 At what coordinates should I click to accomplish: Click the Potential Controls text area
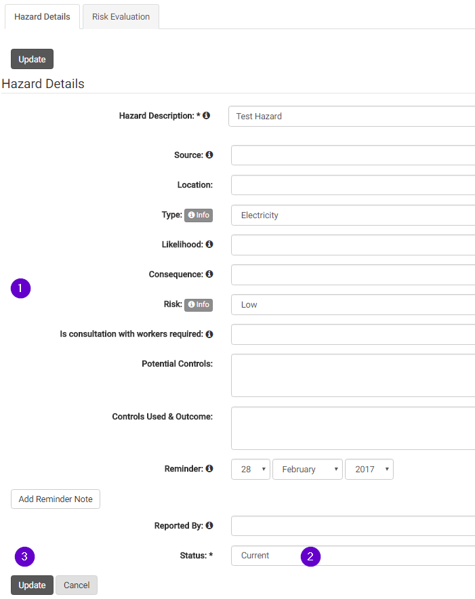point(353,375)
